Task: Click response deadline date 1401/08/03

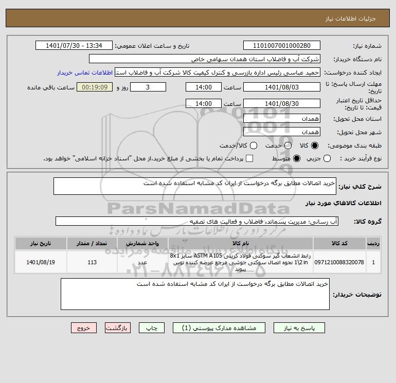Action: pos(282,87)
